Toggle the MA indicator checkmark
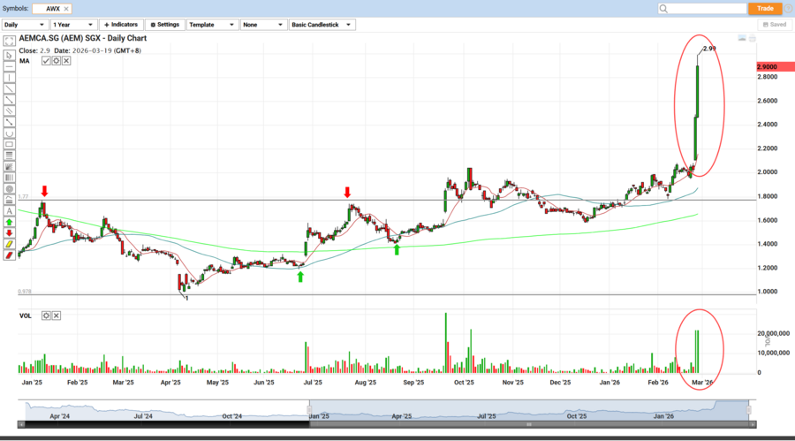The height and width of the screenshot is (441, 795). pos(46,61)
